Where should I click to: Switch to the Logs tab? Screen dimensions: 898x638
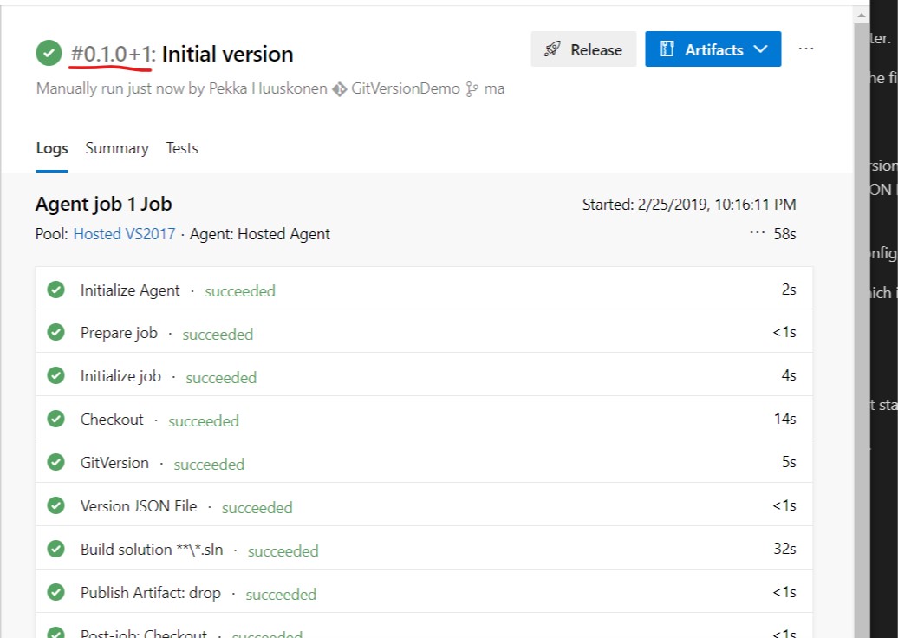point(52,148)
